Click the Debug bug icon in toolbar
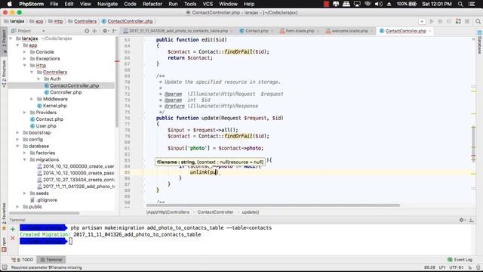483x272 pixels. pos(440,21)
